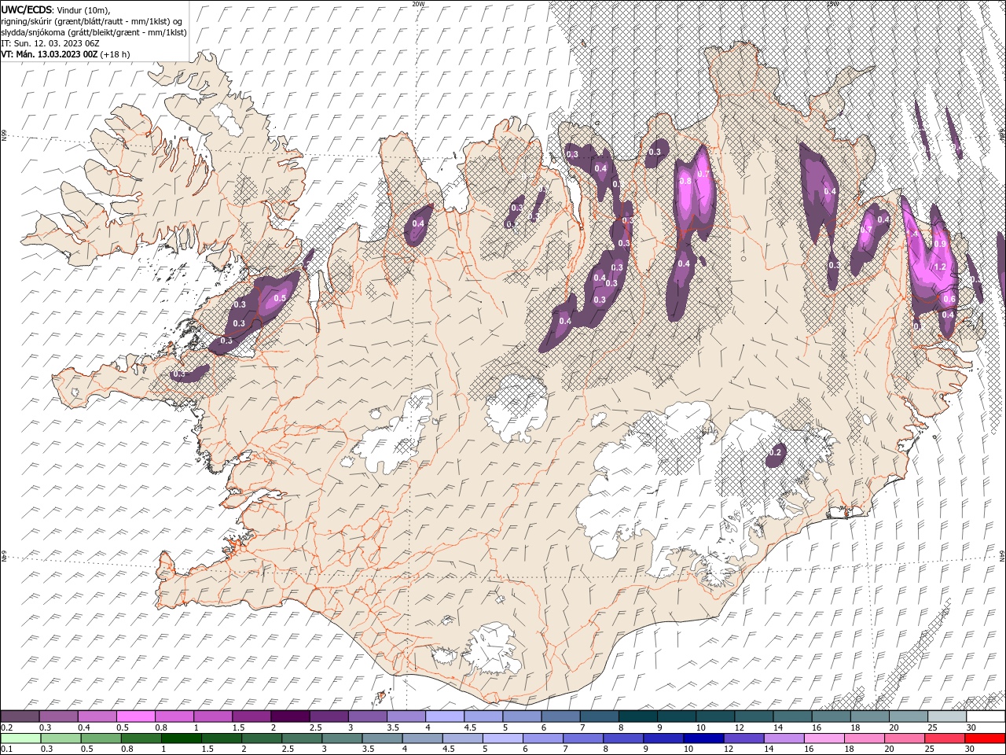Pick rain legend swatch between 0.3 and 0.5
The image size is (1006, 755).
[x=61, y=738]
